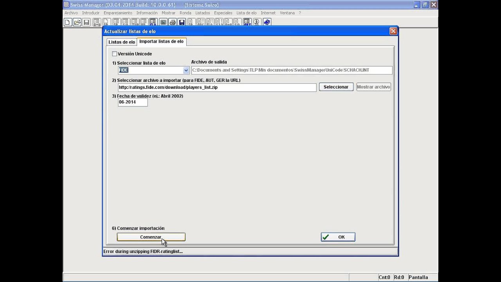Click the OK button with checkmark
The image size is (501, 282).
[x=338, y=237]
